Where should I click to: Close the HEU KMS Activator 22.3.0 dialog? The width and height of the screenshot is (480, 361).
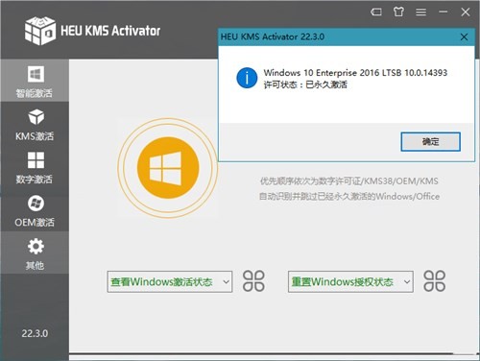tap(464, 36)
